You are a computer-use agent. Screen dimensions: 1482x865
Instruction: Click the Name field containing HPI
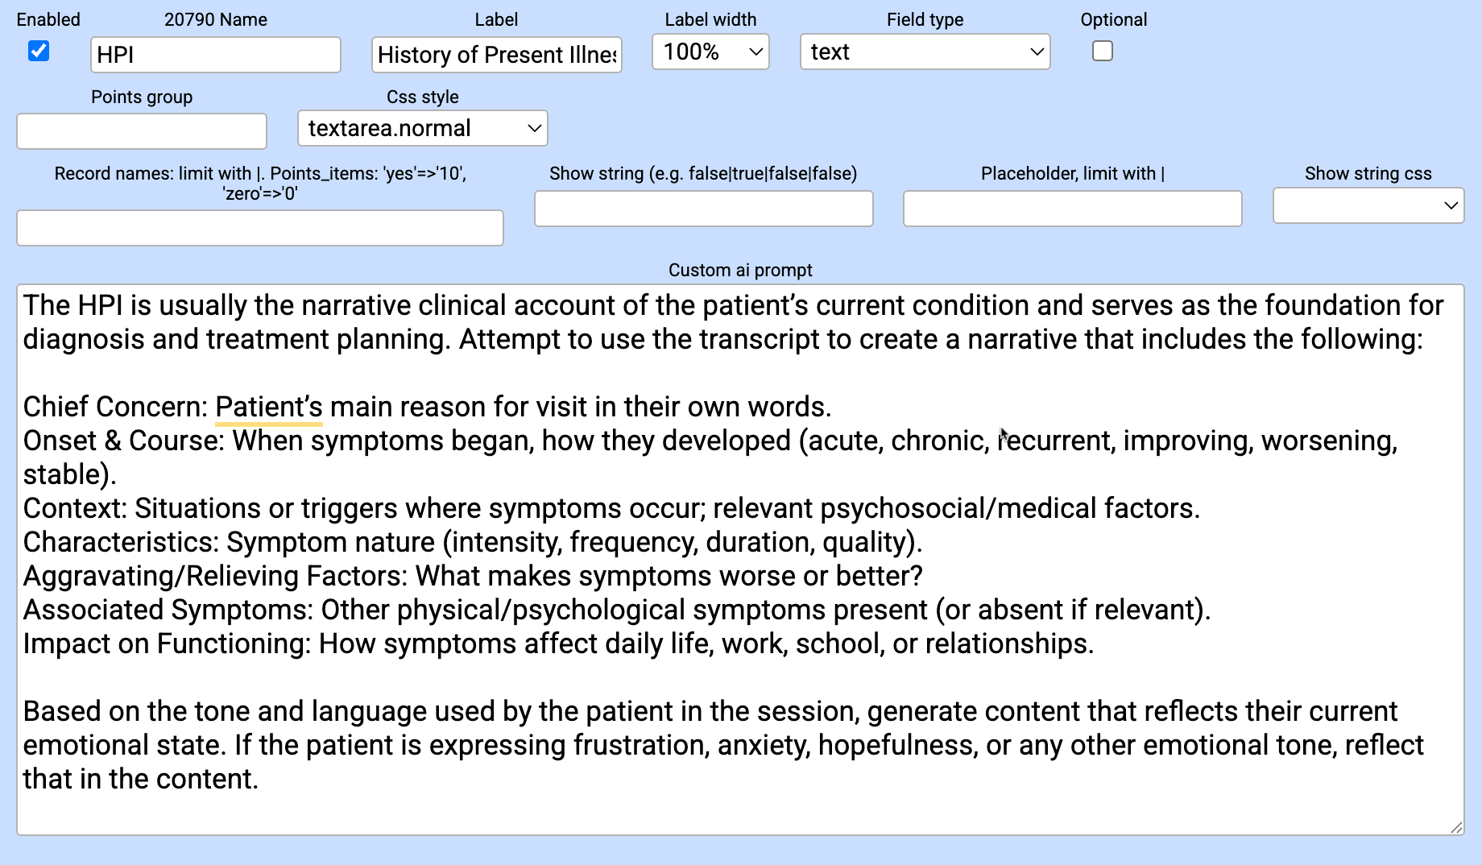click(x=215, y=55)
